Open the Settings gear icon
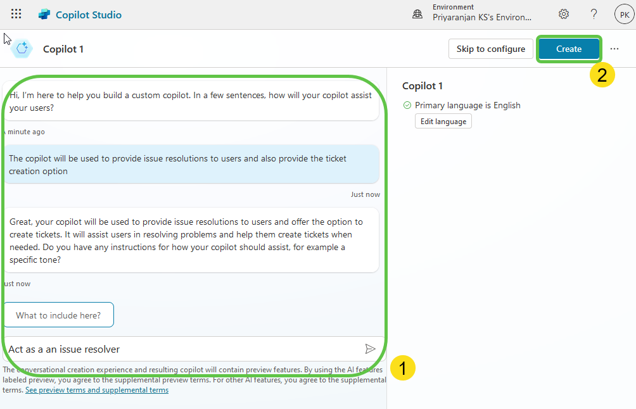This screenshot has width=636, height=409. coord(563,13)
